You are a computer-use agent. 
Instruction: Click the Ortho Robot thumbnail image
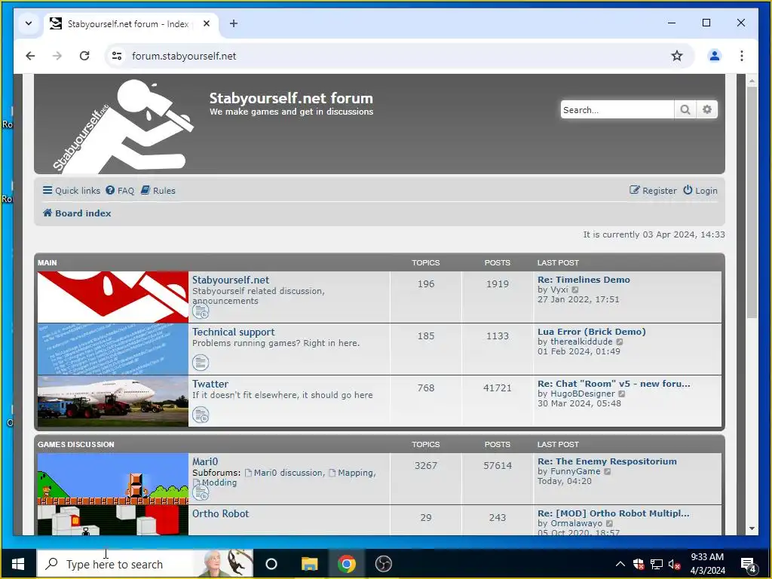pos(113,520)
